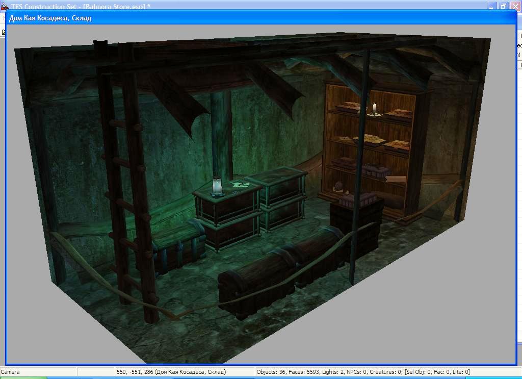This screenshot has width=522, height=379.
Task: Select the glowing lantern on the crate
Action: [217, 186]
